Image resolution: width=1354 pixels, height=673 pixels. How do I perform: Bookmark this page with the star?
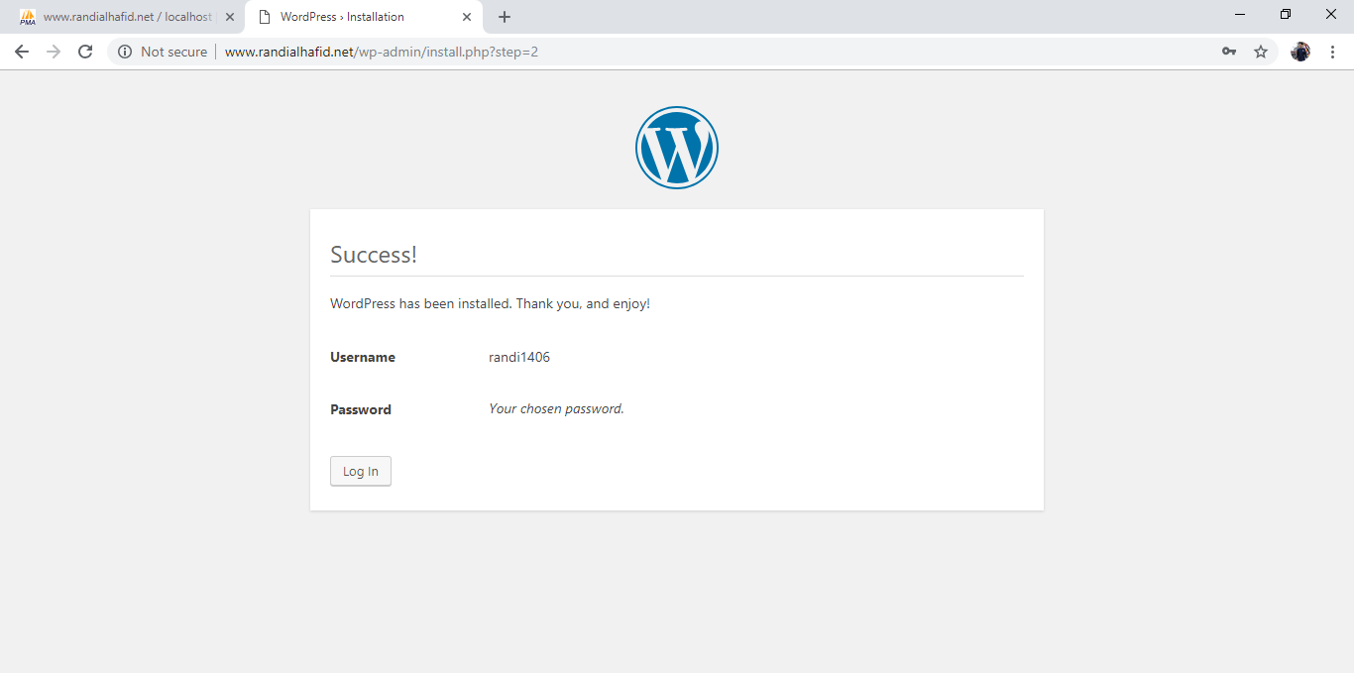tap(1261, 52)
